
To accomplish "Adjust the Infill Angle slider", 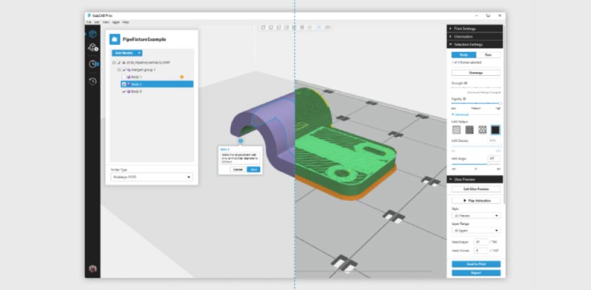I will tap(488, 164).
